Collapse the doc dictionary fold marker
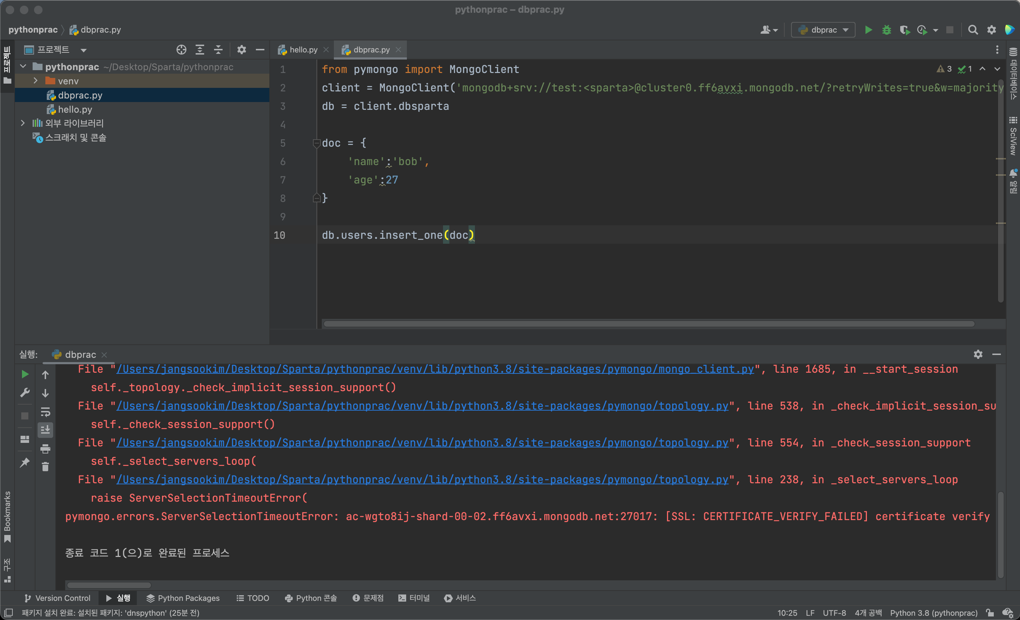1020x620 pixels. [x=317, y=143]
